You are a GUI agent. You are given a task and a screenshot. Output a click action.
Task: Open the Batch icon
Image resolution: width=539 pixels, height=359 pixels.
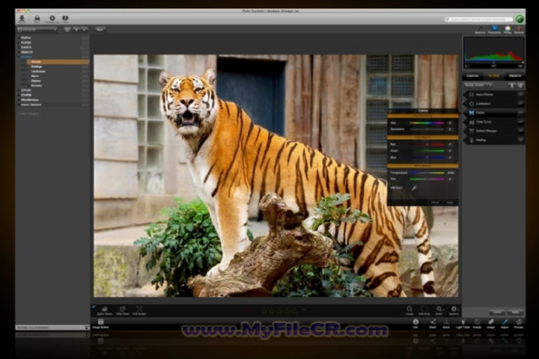[446, 322]
